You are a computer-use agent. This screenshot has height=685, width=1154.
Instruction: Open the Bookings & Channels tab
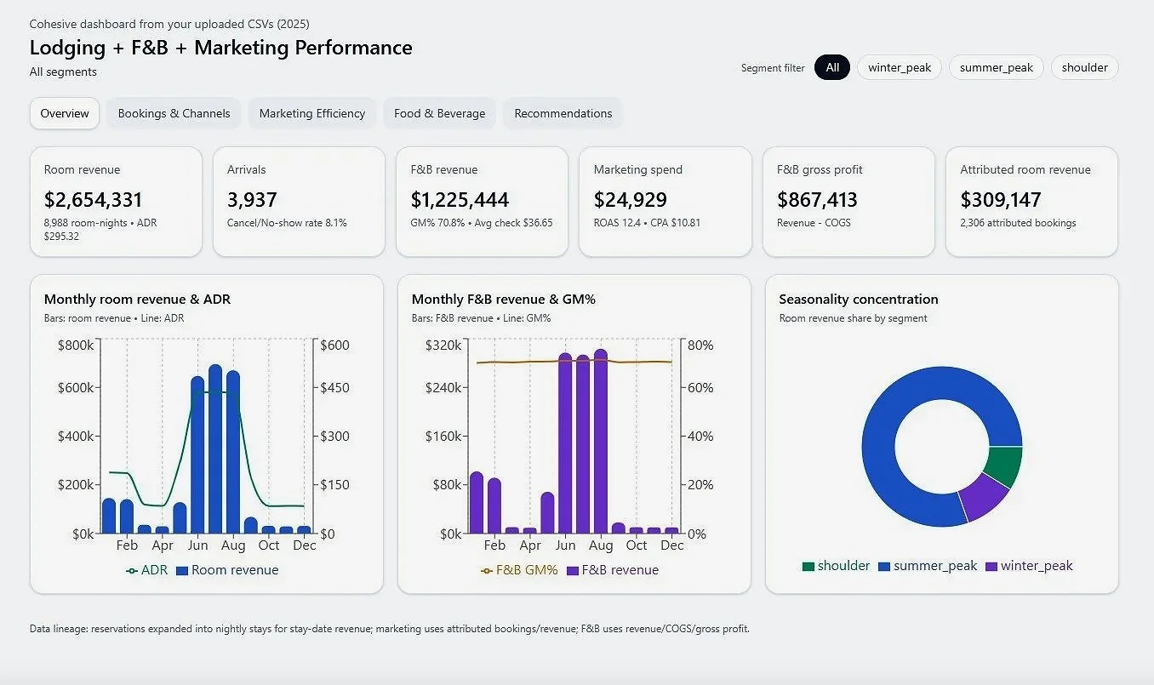click(173, 112)
